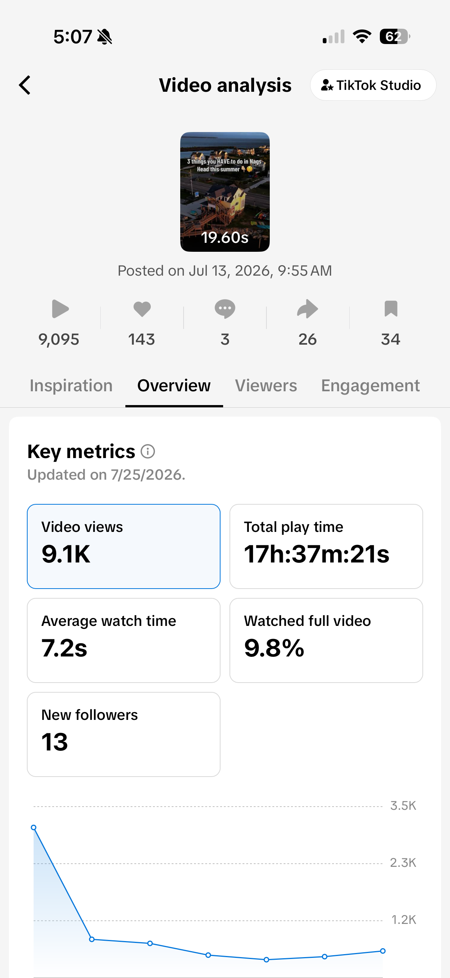Switch to the Viewers tab
The image size is (450, 978).
point(266,385)
